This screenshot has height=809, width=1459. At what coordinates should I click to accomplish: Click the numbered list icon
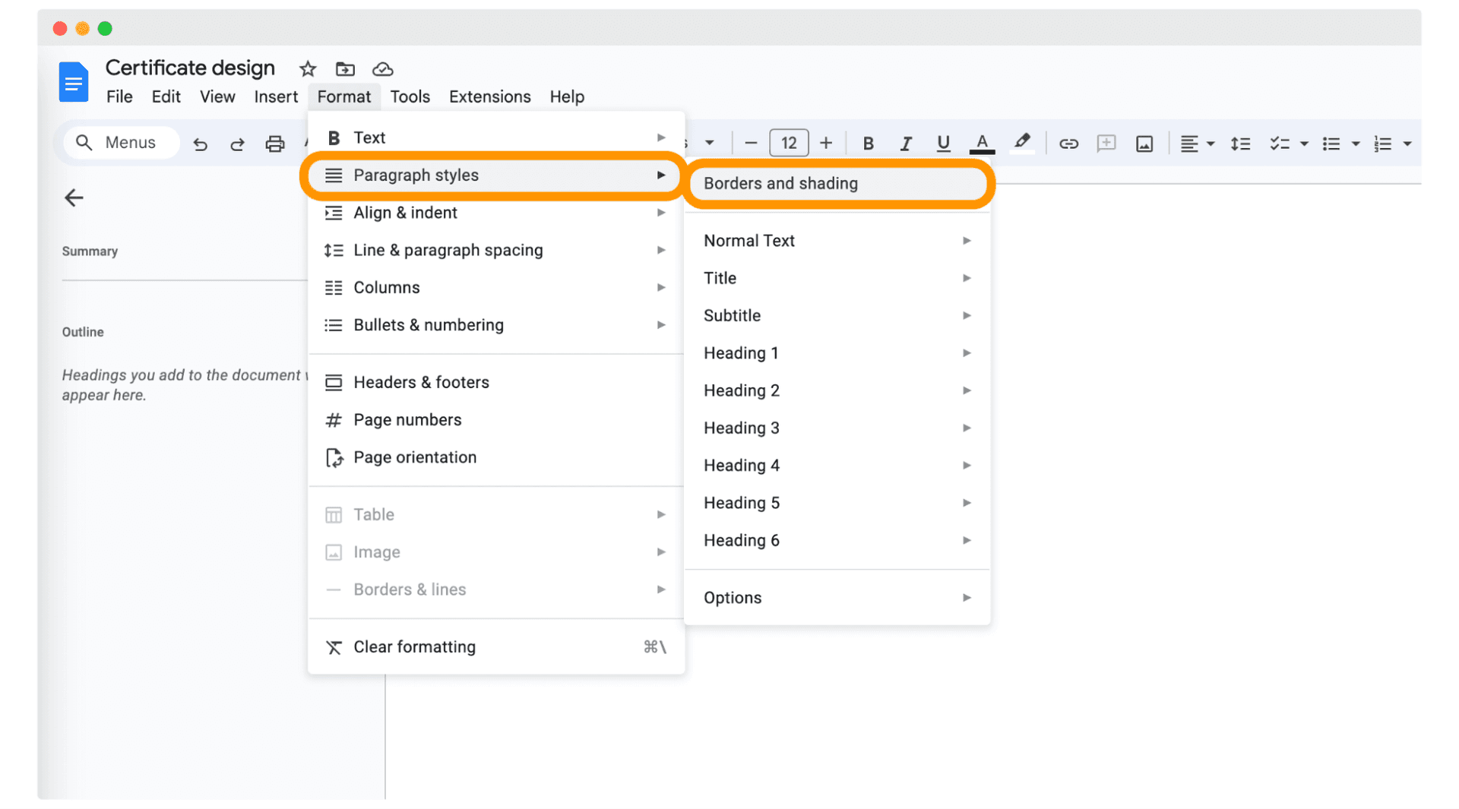1383,144
